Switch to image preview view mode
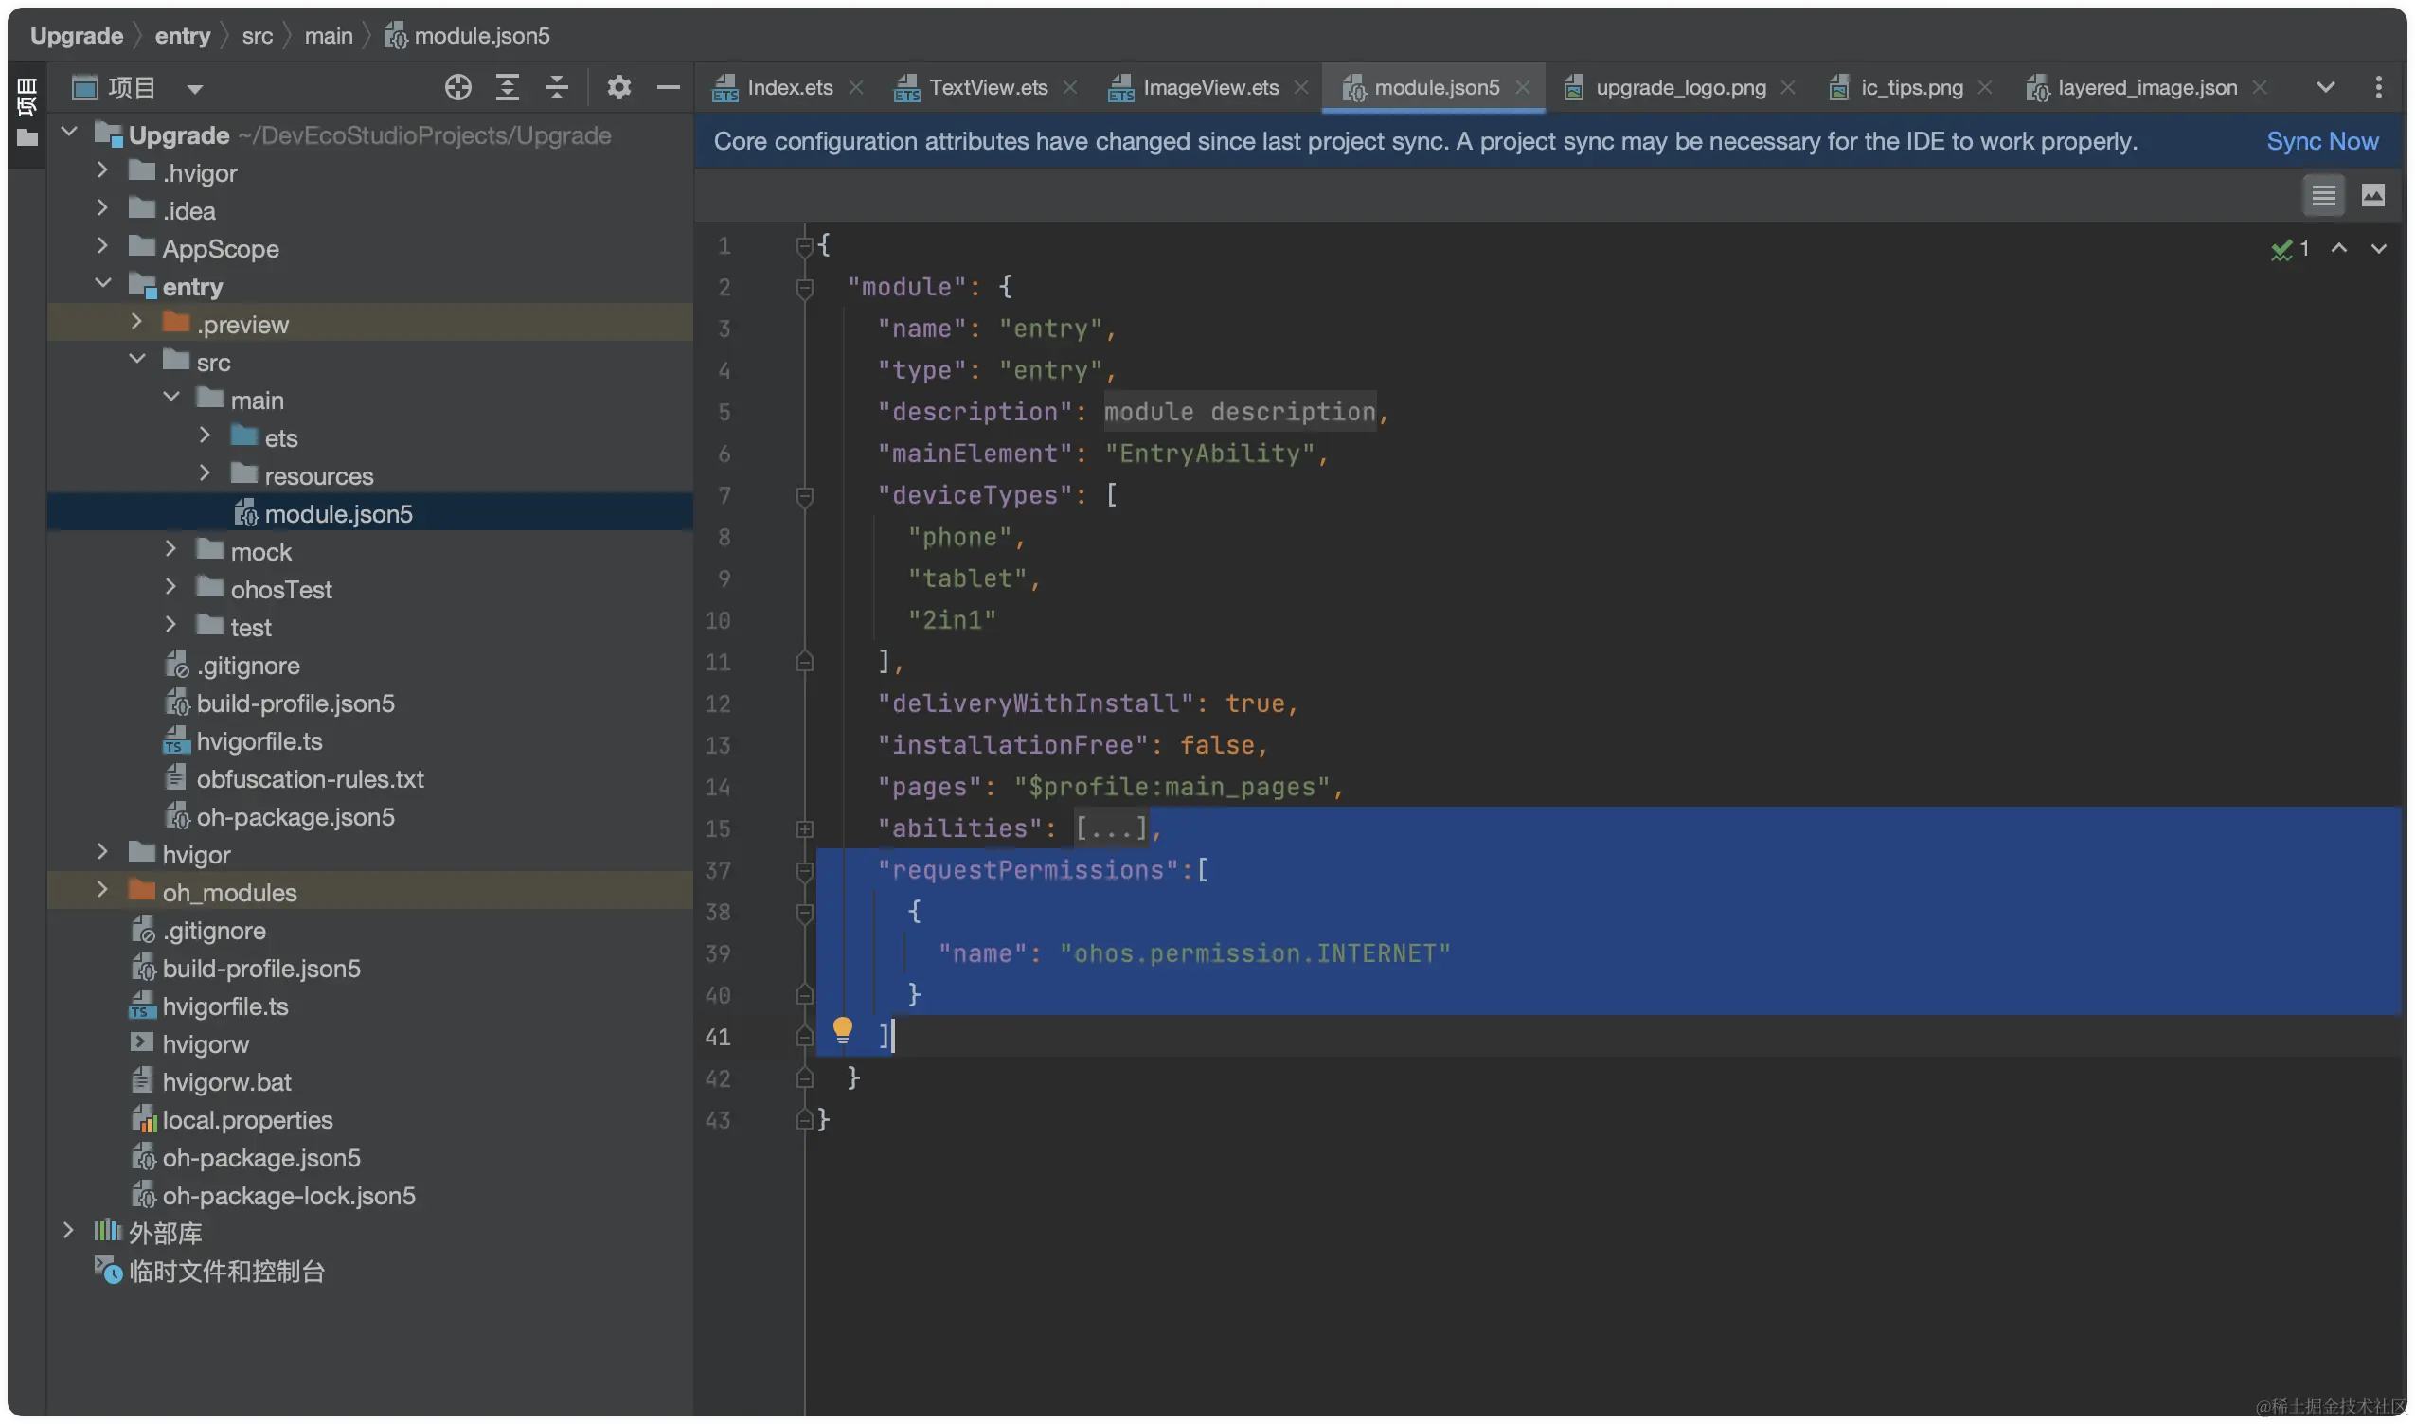 click(2371, 196)
